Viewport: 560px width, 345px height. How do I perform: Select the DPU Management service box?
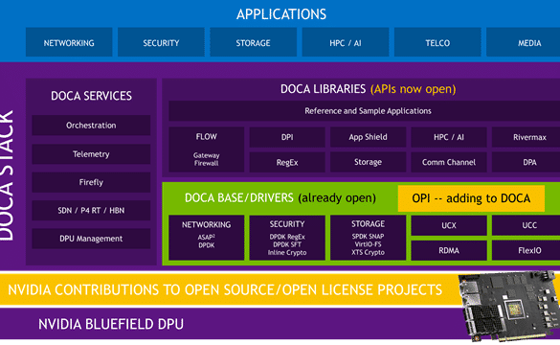click(x=91, y=239)
